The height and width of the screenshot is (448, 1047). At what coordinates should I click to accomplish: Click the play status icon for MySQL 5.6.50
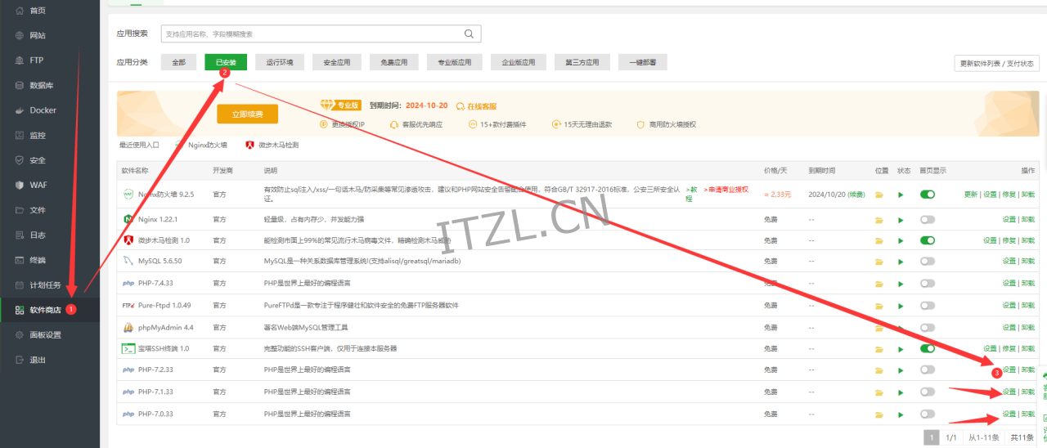tap(901, 261)
